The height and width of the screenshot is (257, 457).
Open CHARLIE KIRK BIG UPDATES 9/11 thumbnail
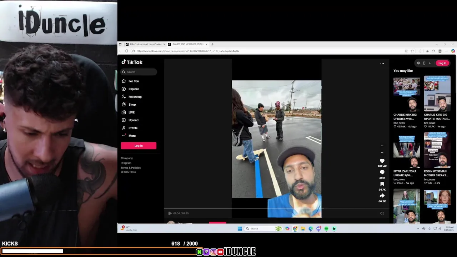coord(407,94)
